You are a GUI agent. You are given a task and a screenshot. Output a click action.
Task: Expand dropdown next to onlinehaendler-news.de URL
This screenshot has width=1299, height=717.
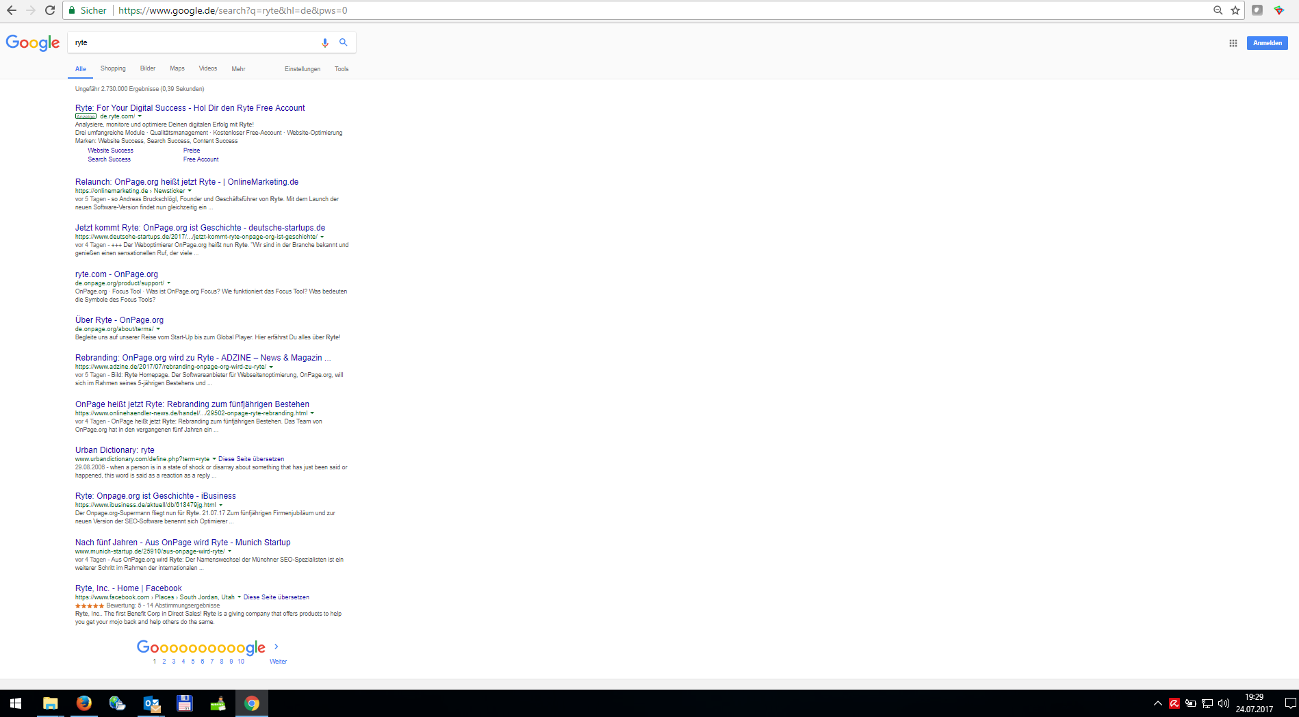312,413
